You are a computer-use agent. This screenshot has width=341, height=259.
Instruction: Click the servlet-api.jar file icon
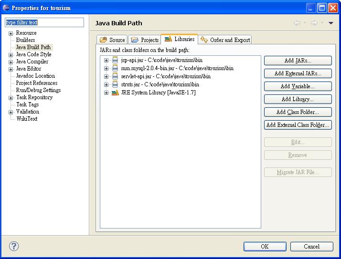click(115, 76)
